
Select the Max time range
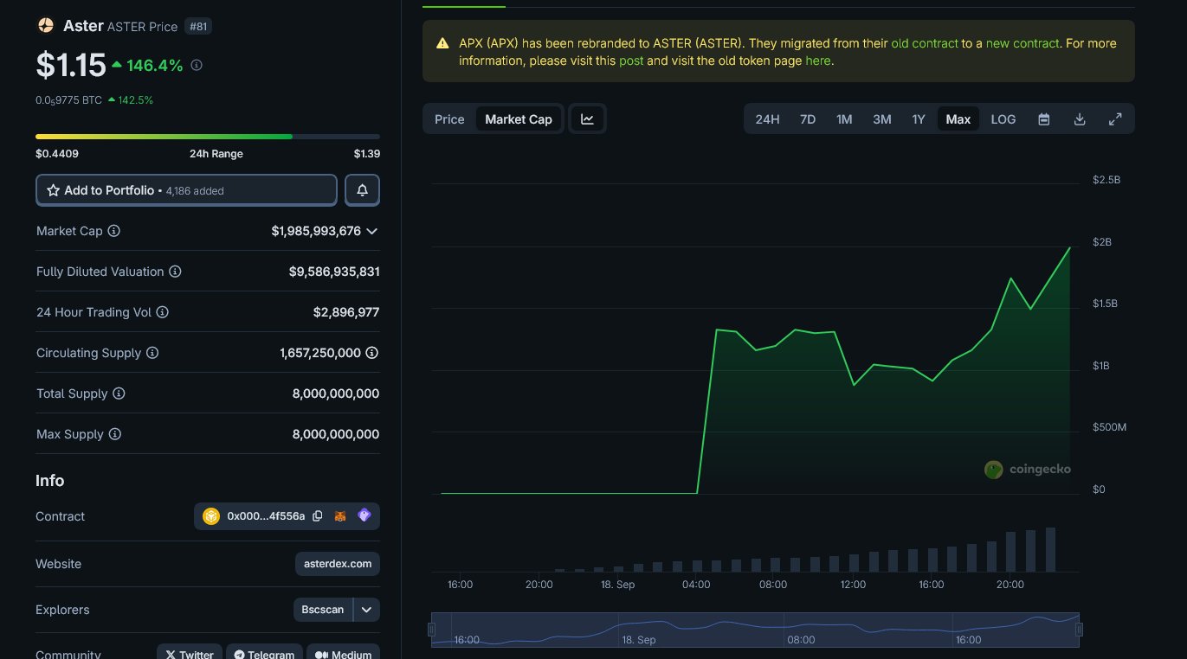pyautogui.click(x=958, y=119)
